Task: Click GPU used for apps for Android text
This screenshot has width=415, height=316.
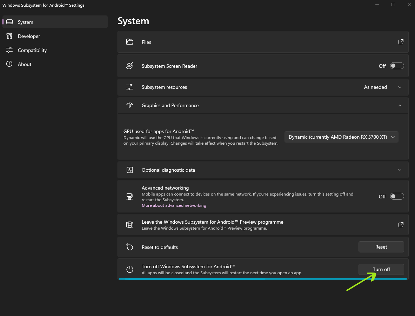Action: click(159, 131)
